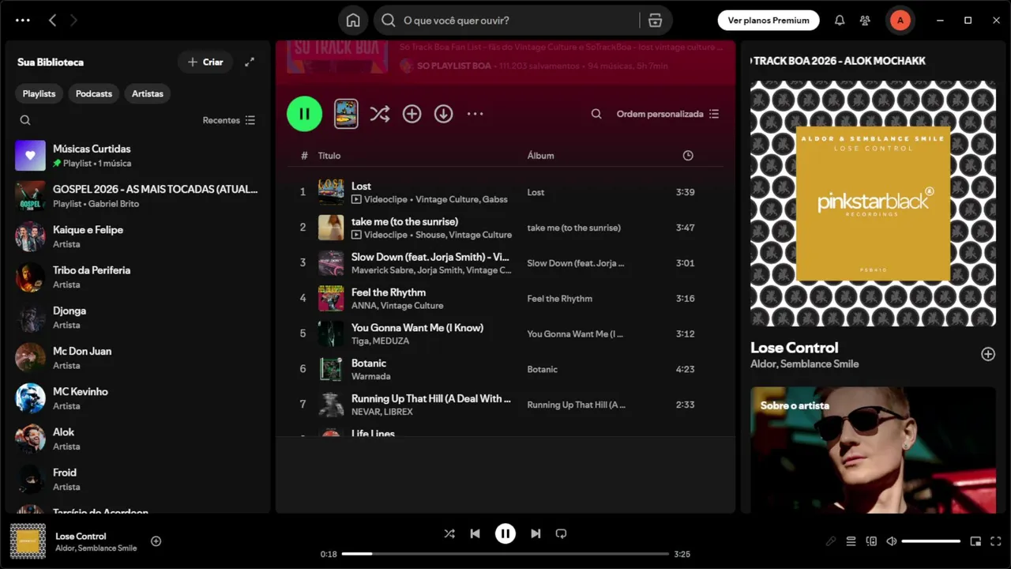
Task: Open Sobre o artista card
Action: coord(873,450)
